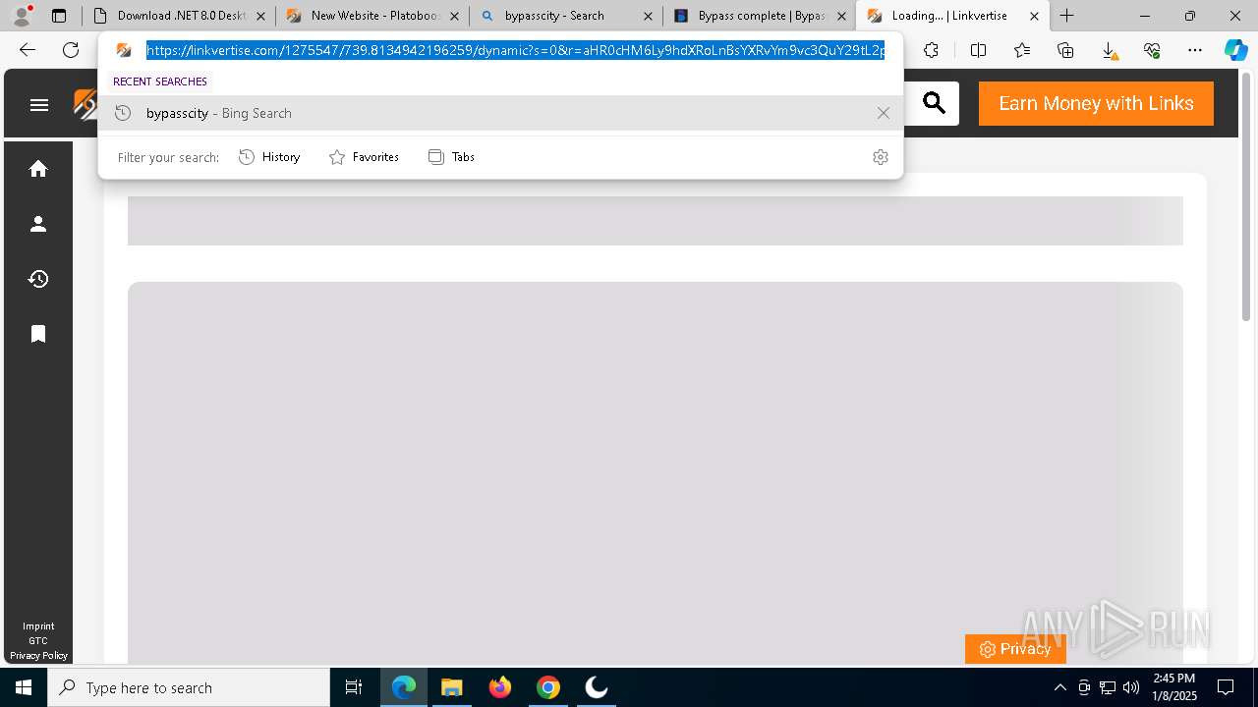
Task: Open the user profile icon in sidebar
Action: point(38,224)
